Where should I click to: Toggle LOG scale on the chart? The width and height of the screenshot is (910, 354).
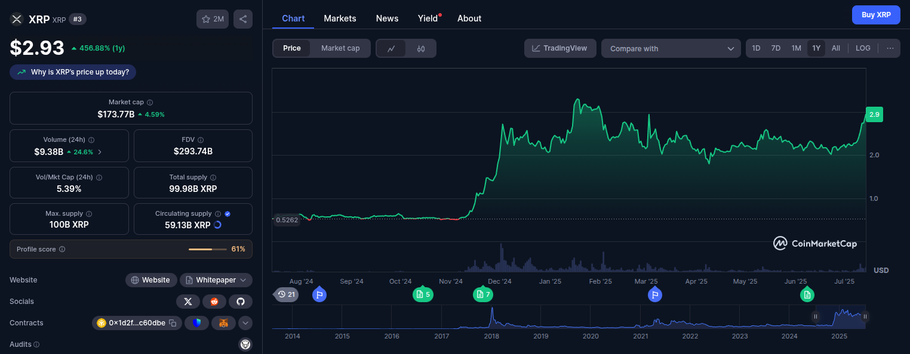863,48
